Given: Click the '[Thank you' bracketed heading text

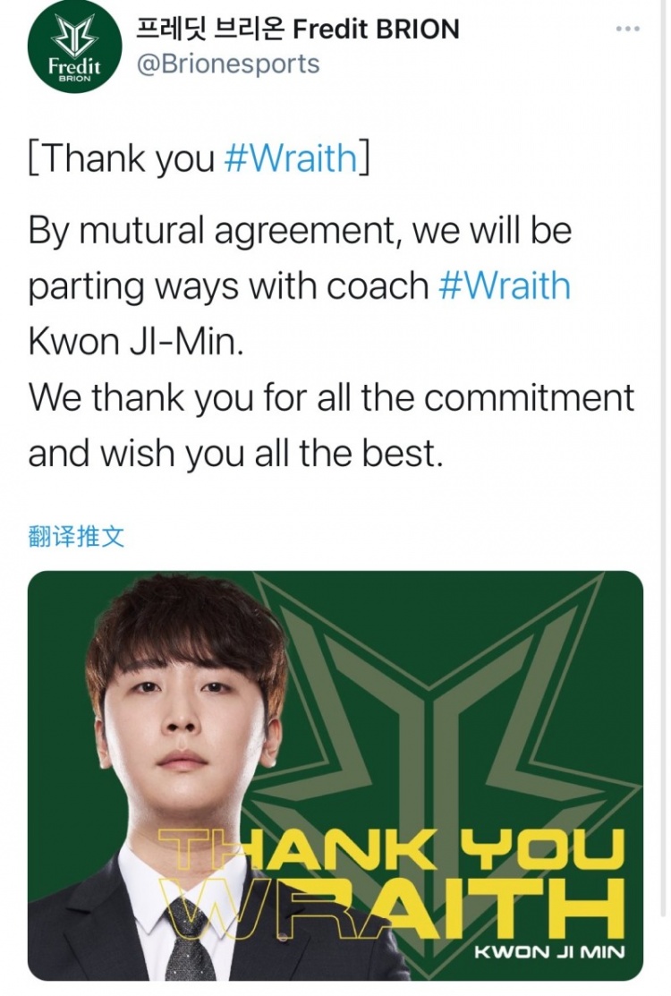Looking at the screenshot, I should pos(122,158).
